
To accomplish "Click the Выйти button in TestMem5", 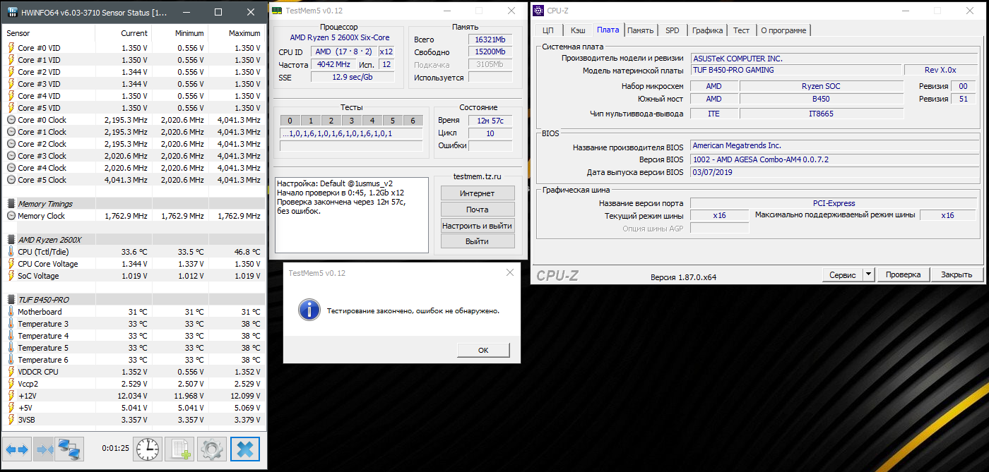I will (478, 241).
